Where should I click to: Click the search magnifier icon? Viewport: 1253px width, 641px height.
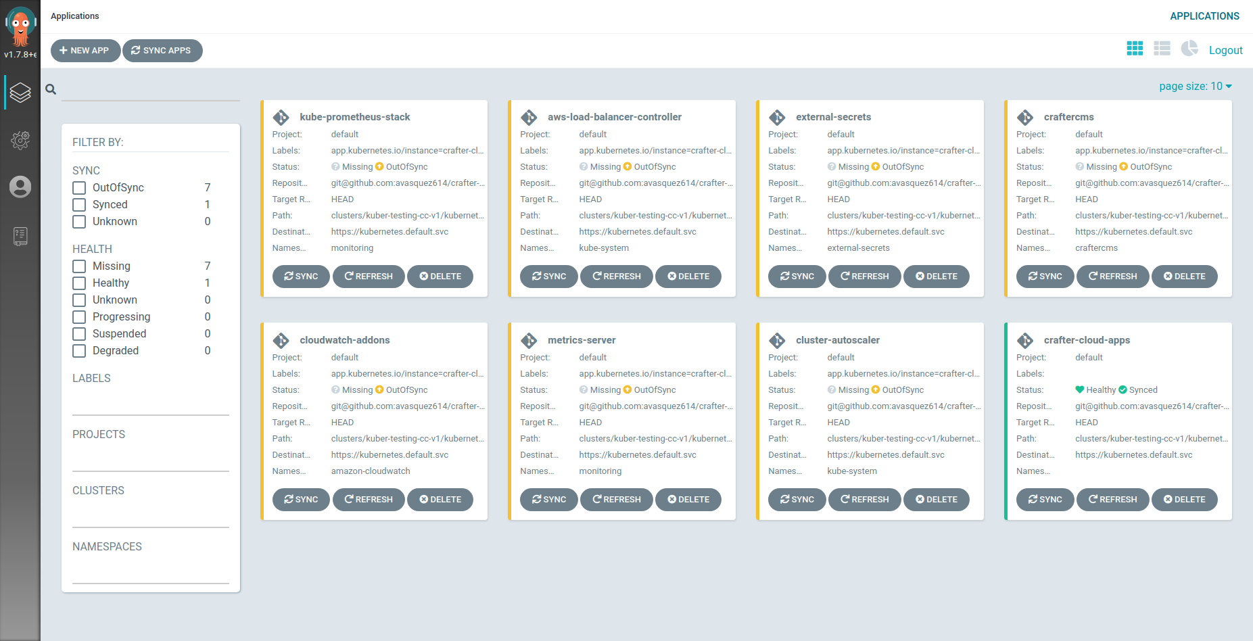(51, 89)
